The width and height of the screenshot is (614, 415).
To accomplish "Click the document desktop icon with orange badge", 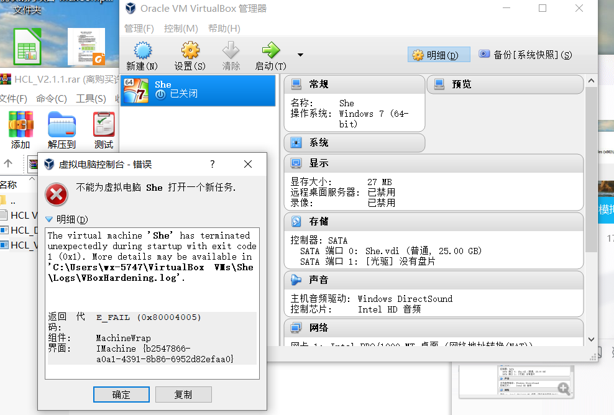I will click(86, 46).
